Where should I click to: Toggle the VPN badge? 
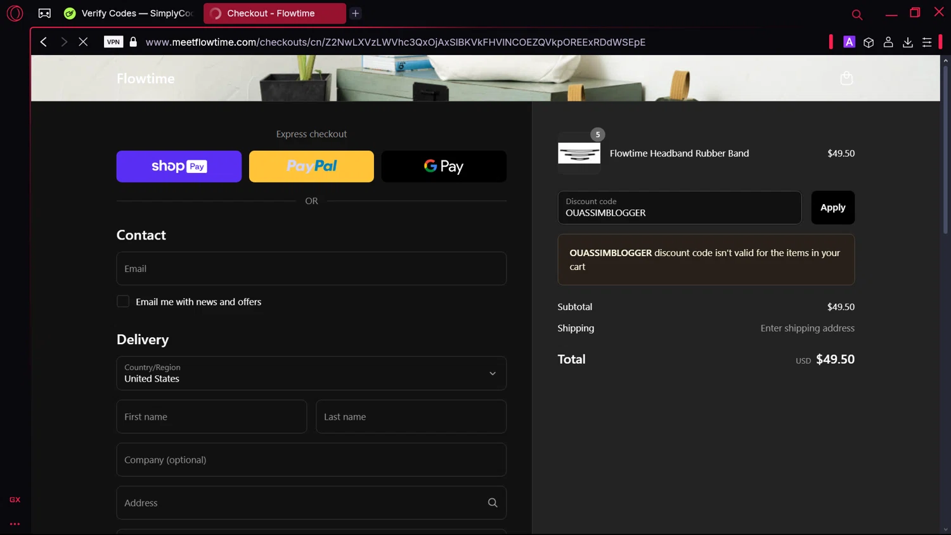pyautogui.click(x=113, y=42)
